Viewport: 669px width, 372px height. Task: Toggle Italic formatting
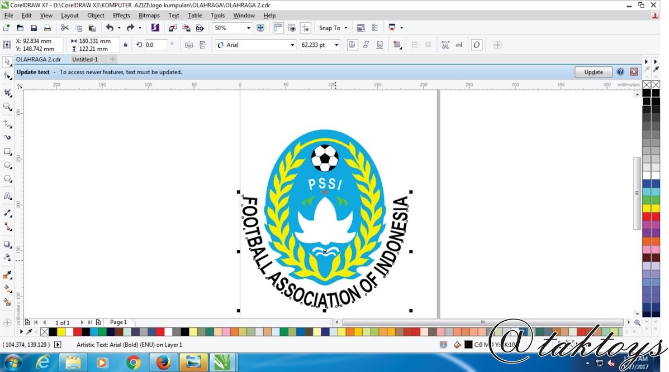pyautogui.click(x=366, y=45)
